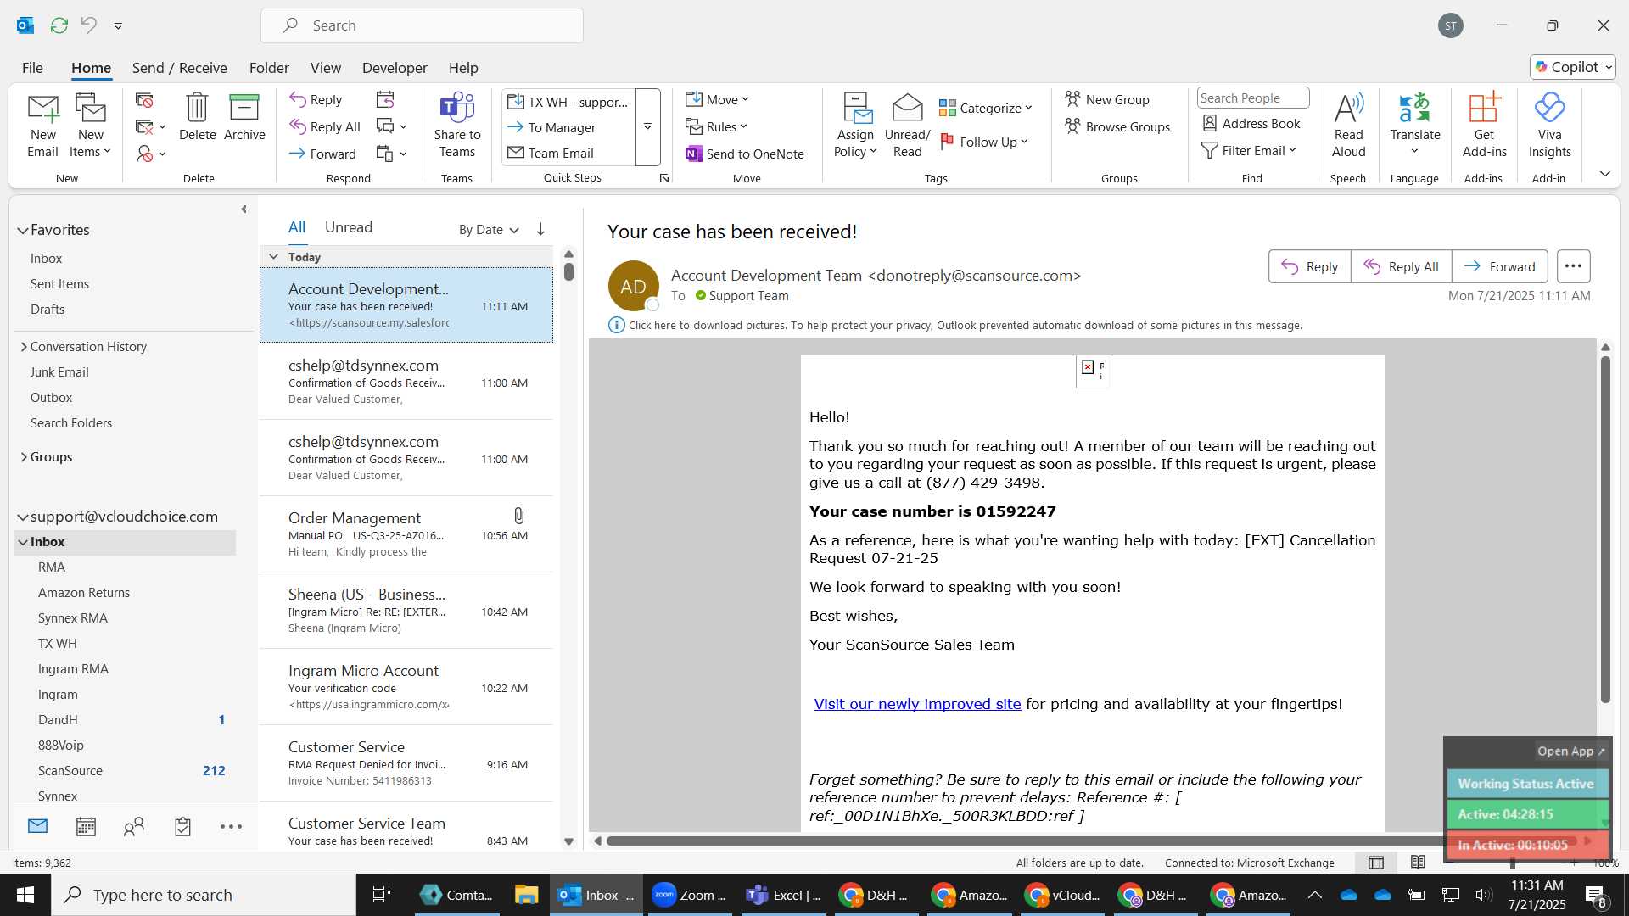Open File Explorer from taskbar
Viewport: 1629px width, 916px height.
tap(526, 895)
